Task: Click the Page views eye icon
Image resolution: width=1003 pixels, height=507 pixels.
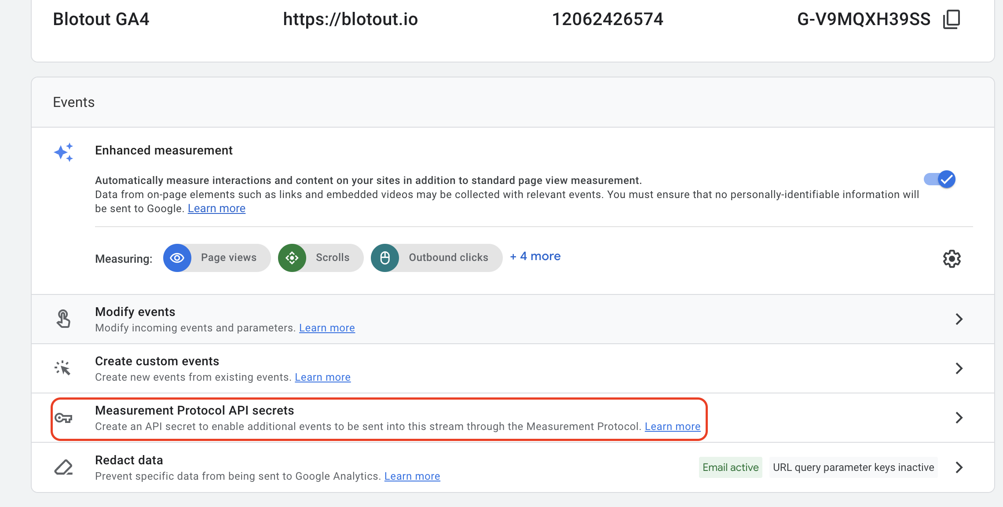Action: point(177,258)
